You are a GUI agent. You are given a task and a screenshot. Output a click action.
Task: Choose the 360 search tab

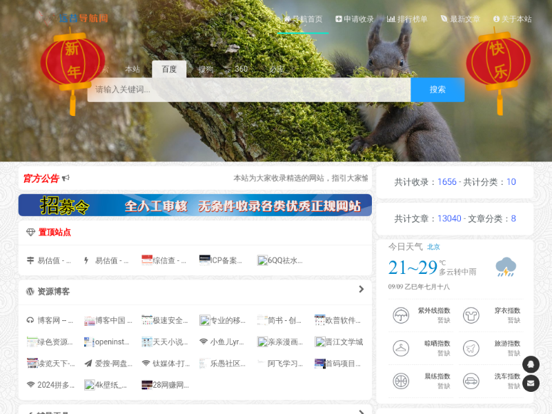point(241,69)
